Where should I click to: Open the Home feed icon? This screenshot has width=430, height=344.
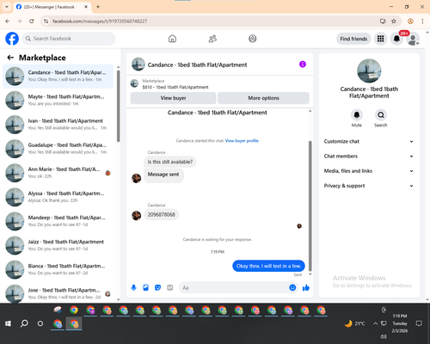172,39
